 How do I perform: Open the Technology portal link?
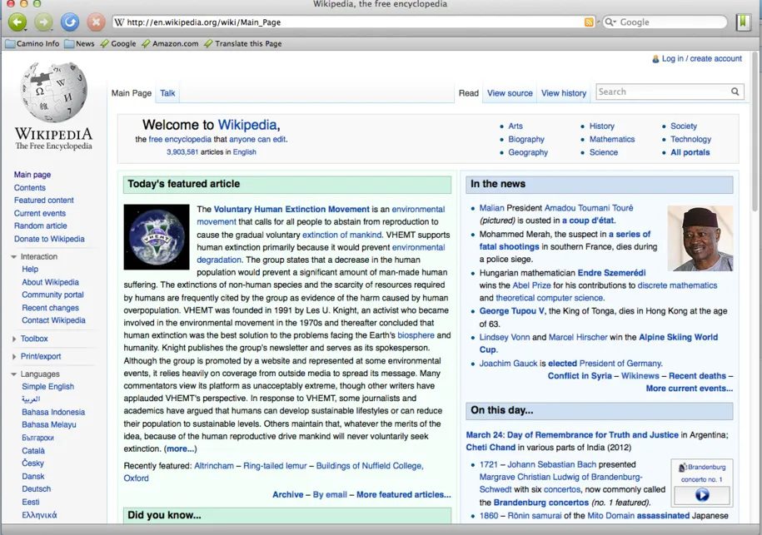coord(690,139)
